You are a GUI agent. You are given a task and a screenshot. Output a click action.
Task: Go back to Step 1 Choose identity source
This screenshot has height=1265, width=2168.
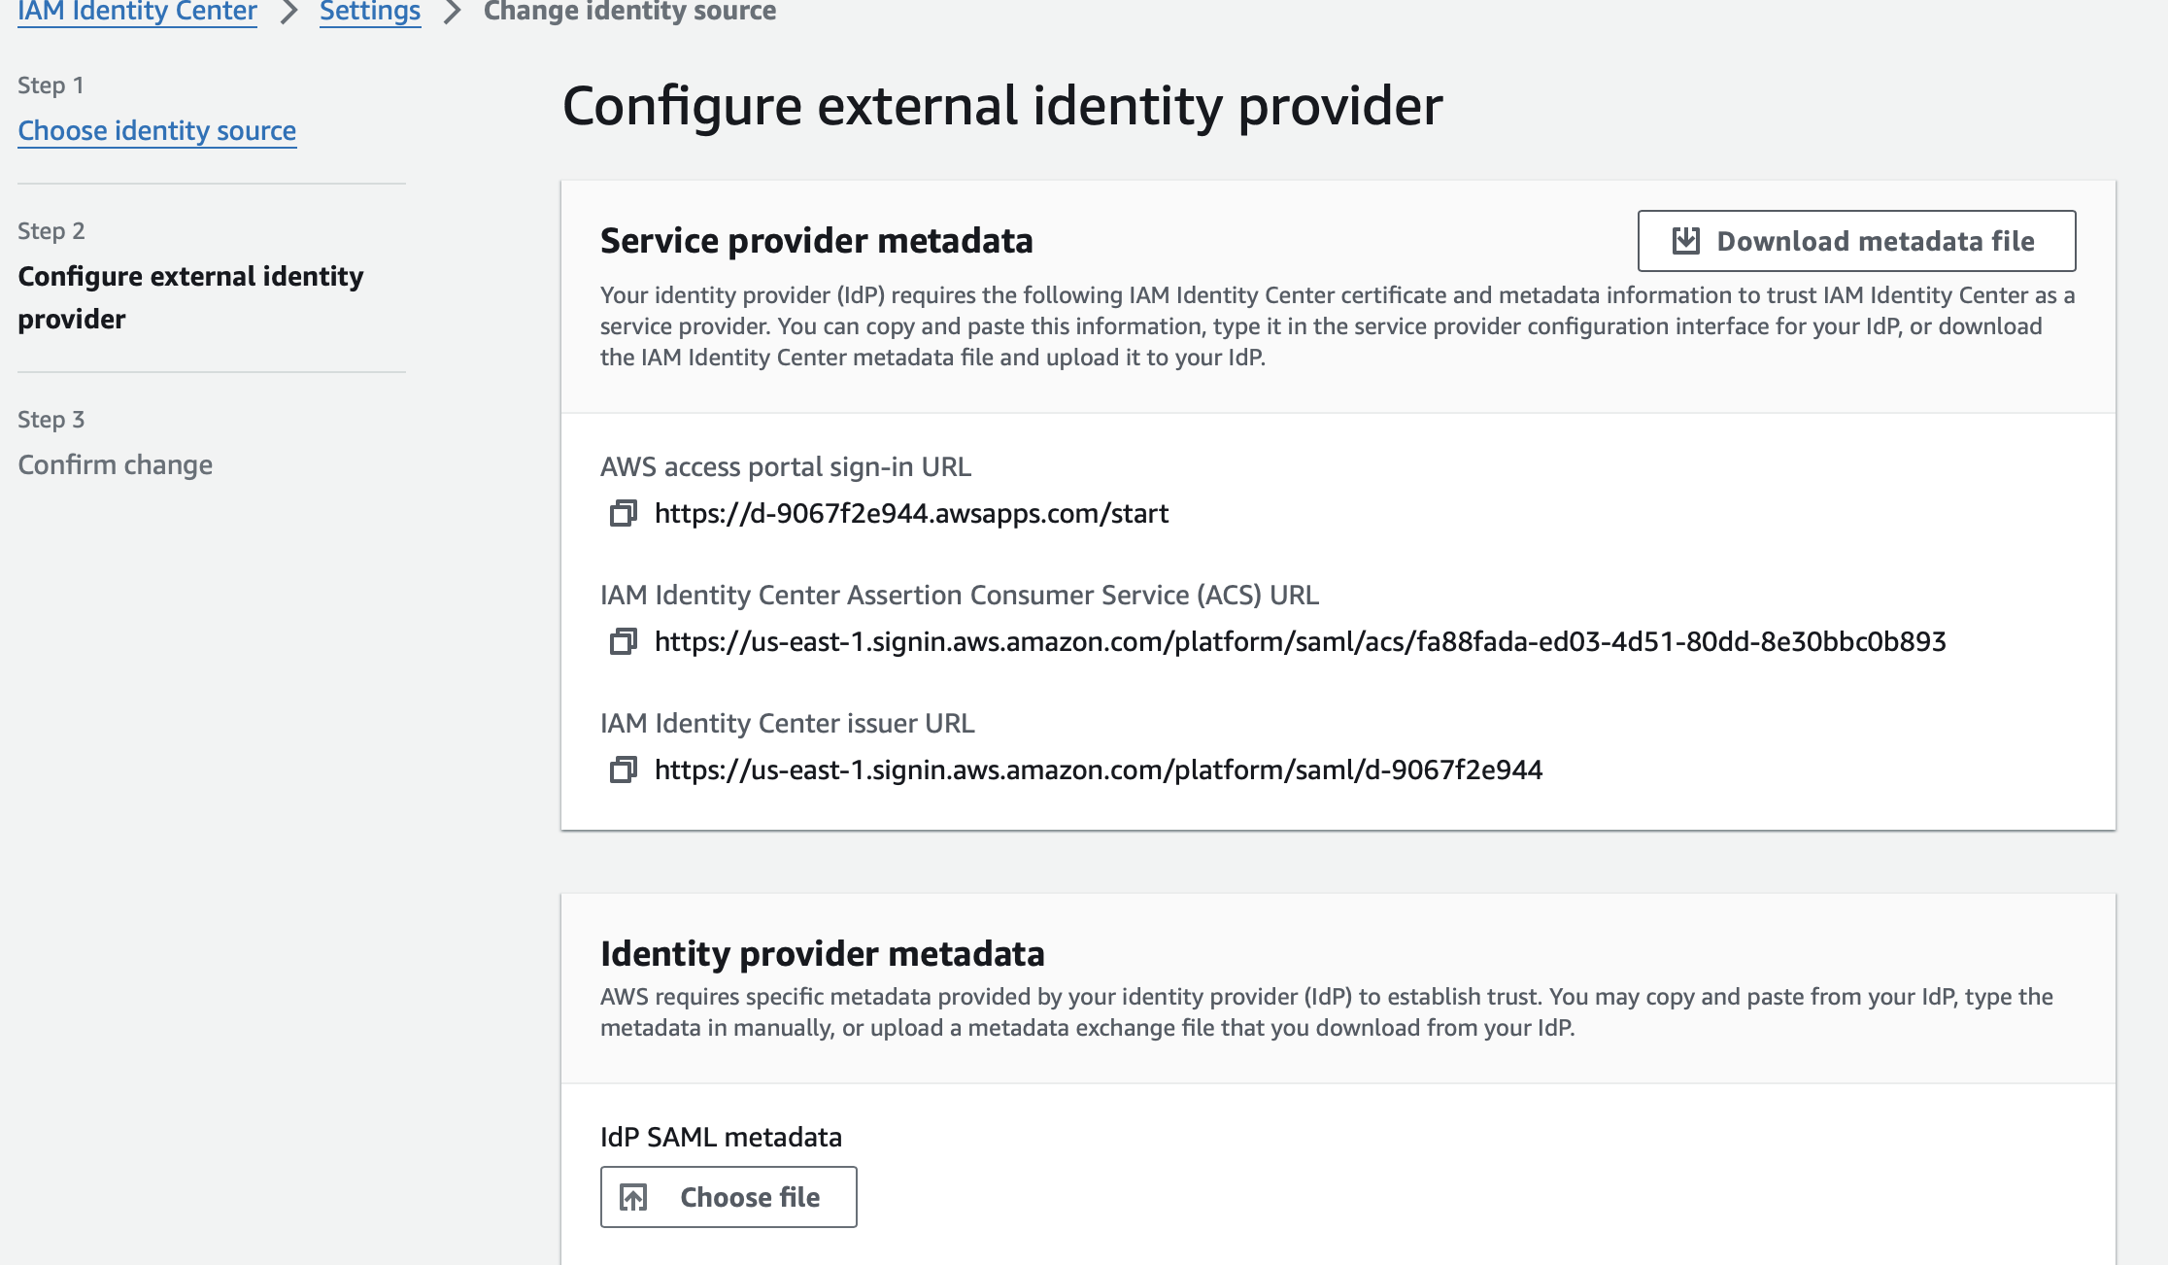(156, 130)
